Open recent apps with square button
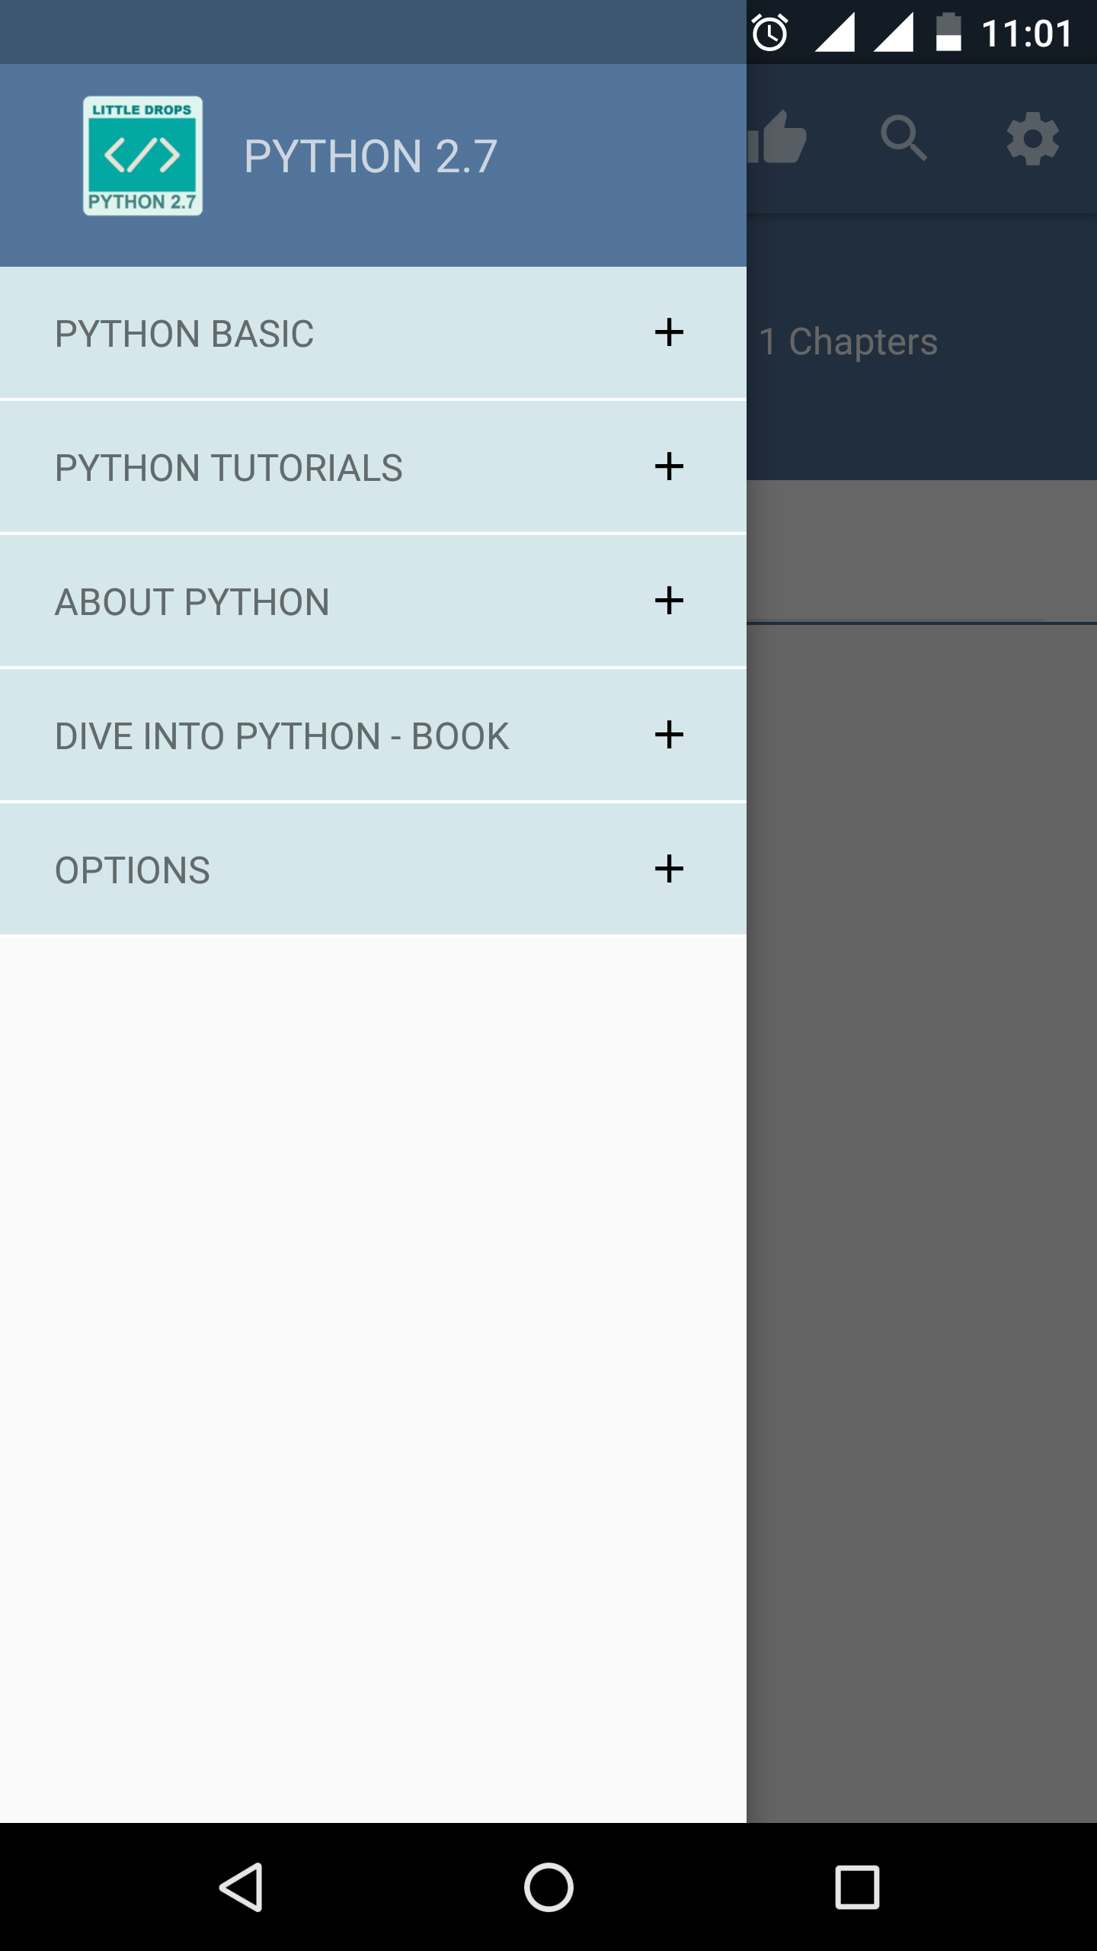 857,1887
